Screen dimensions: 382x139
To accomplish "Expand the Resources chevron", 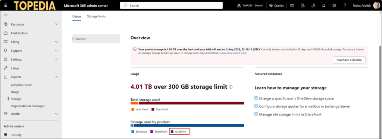I will pyautogui.click(x=57, y=24).
